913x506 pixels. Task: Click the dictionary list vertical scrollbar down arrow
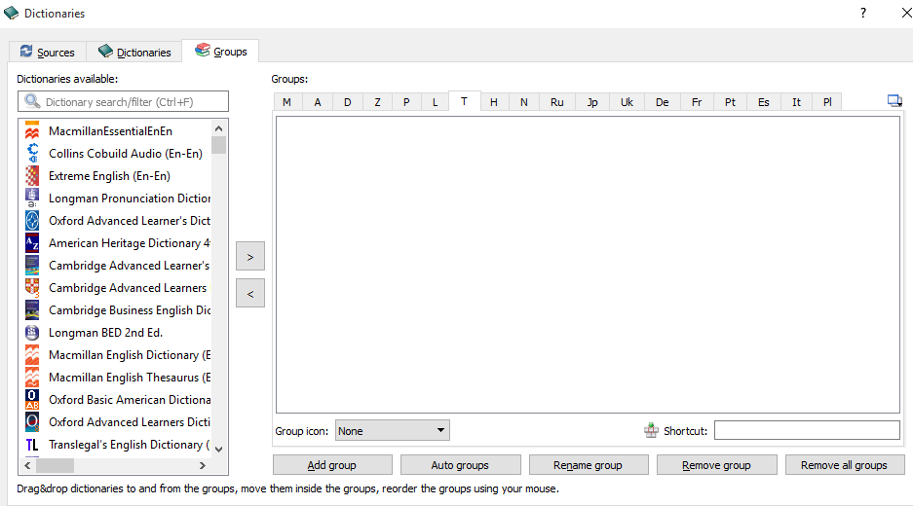click(x=219, y=449)
